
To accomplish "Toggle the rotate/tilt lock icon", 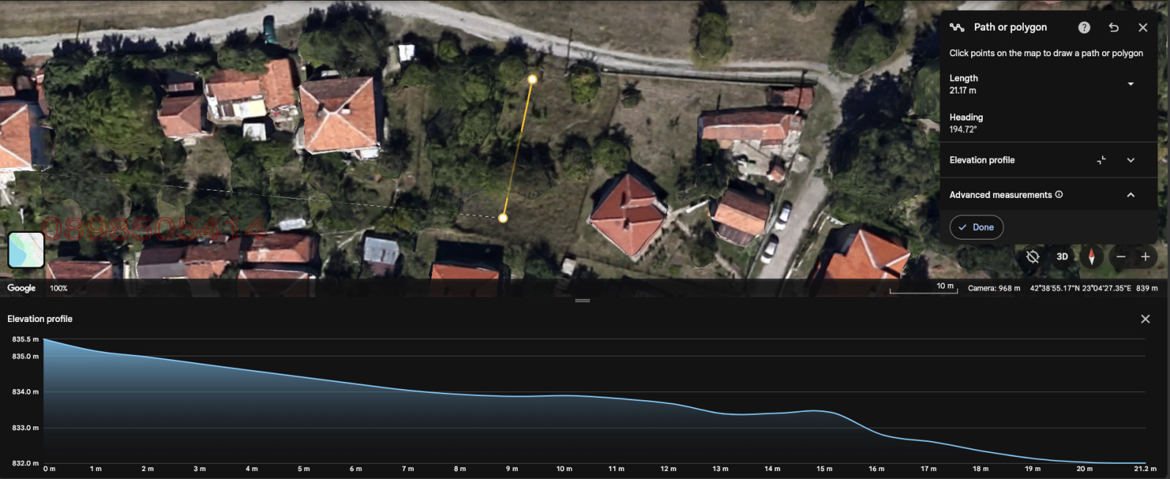I will tap(1033, 256).
